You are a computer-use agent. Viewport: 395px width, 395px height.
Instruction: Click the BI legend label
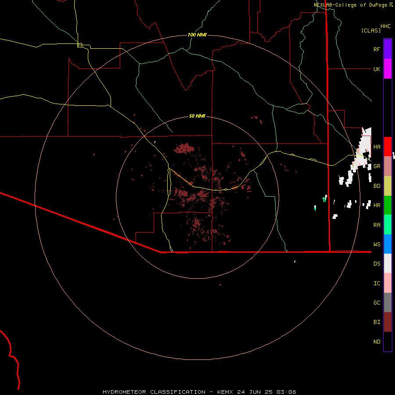(377, 322)
